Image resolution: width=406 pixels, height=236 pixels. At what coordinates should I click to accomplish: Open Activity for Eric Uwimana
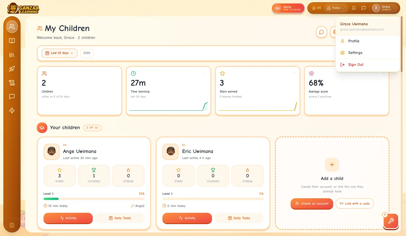(x=187, y=218)
